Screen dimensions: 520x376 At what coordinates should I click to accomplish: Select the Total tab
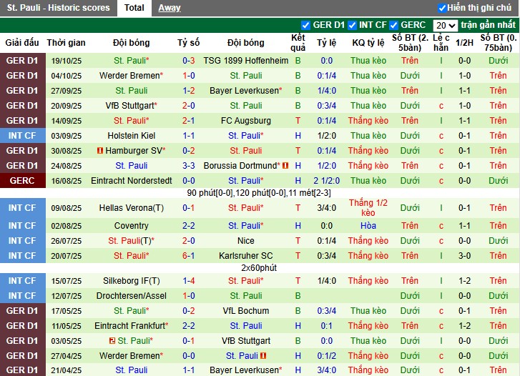coord(134,8)
